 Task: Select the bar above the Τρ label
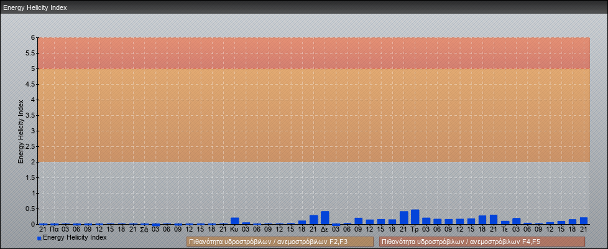pyautogui.click(x=415, y=217)
